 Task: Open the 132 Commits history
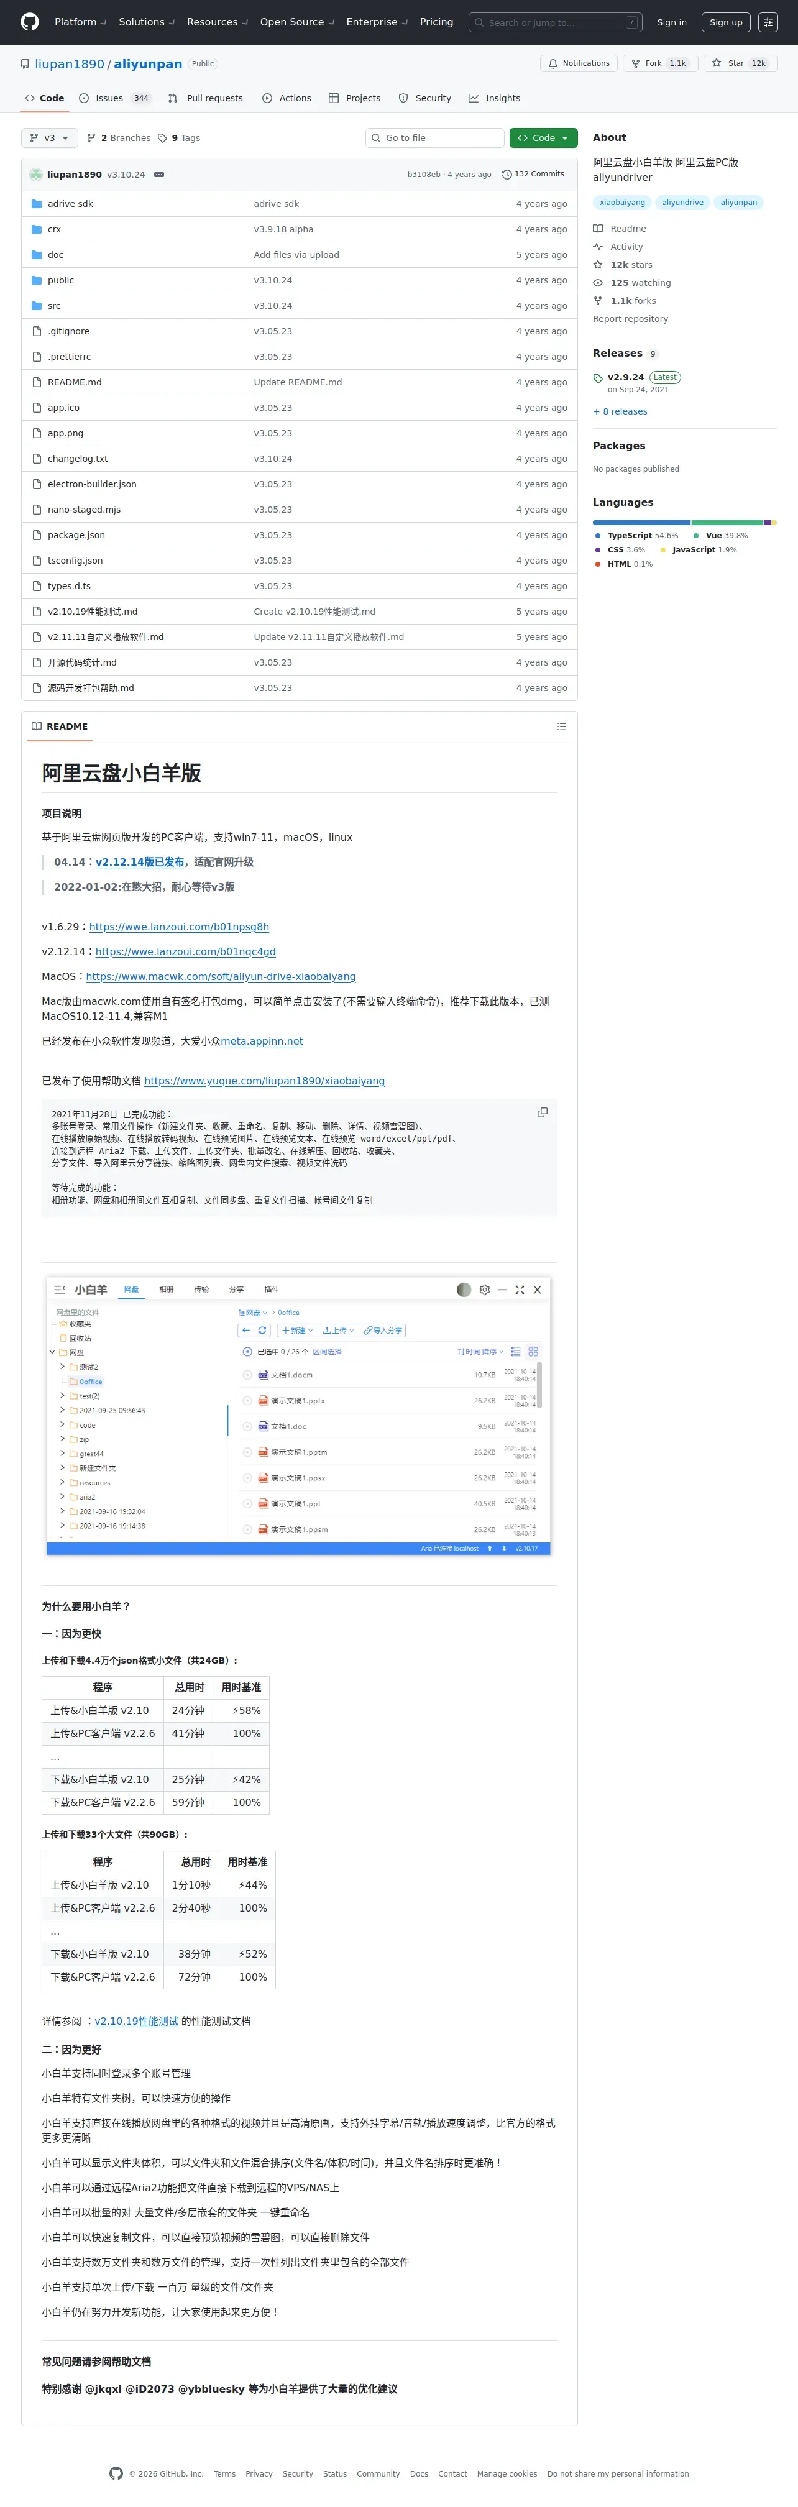[533, 174]
